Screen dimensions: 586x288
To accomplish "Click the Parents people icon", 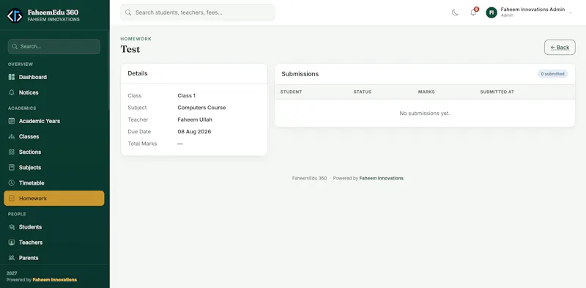I will pos(12,258).
